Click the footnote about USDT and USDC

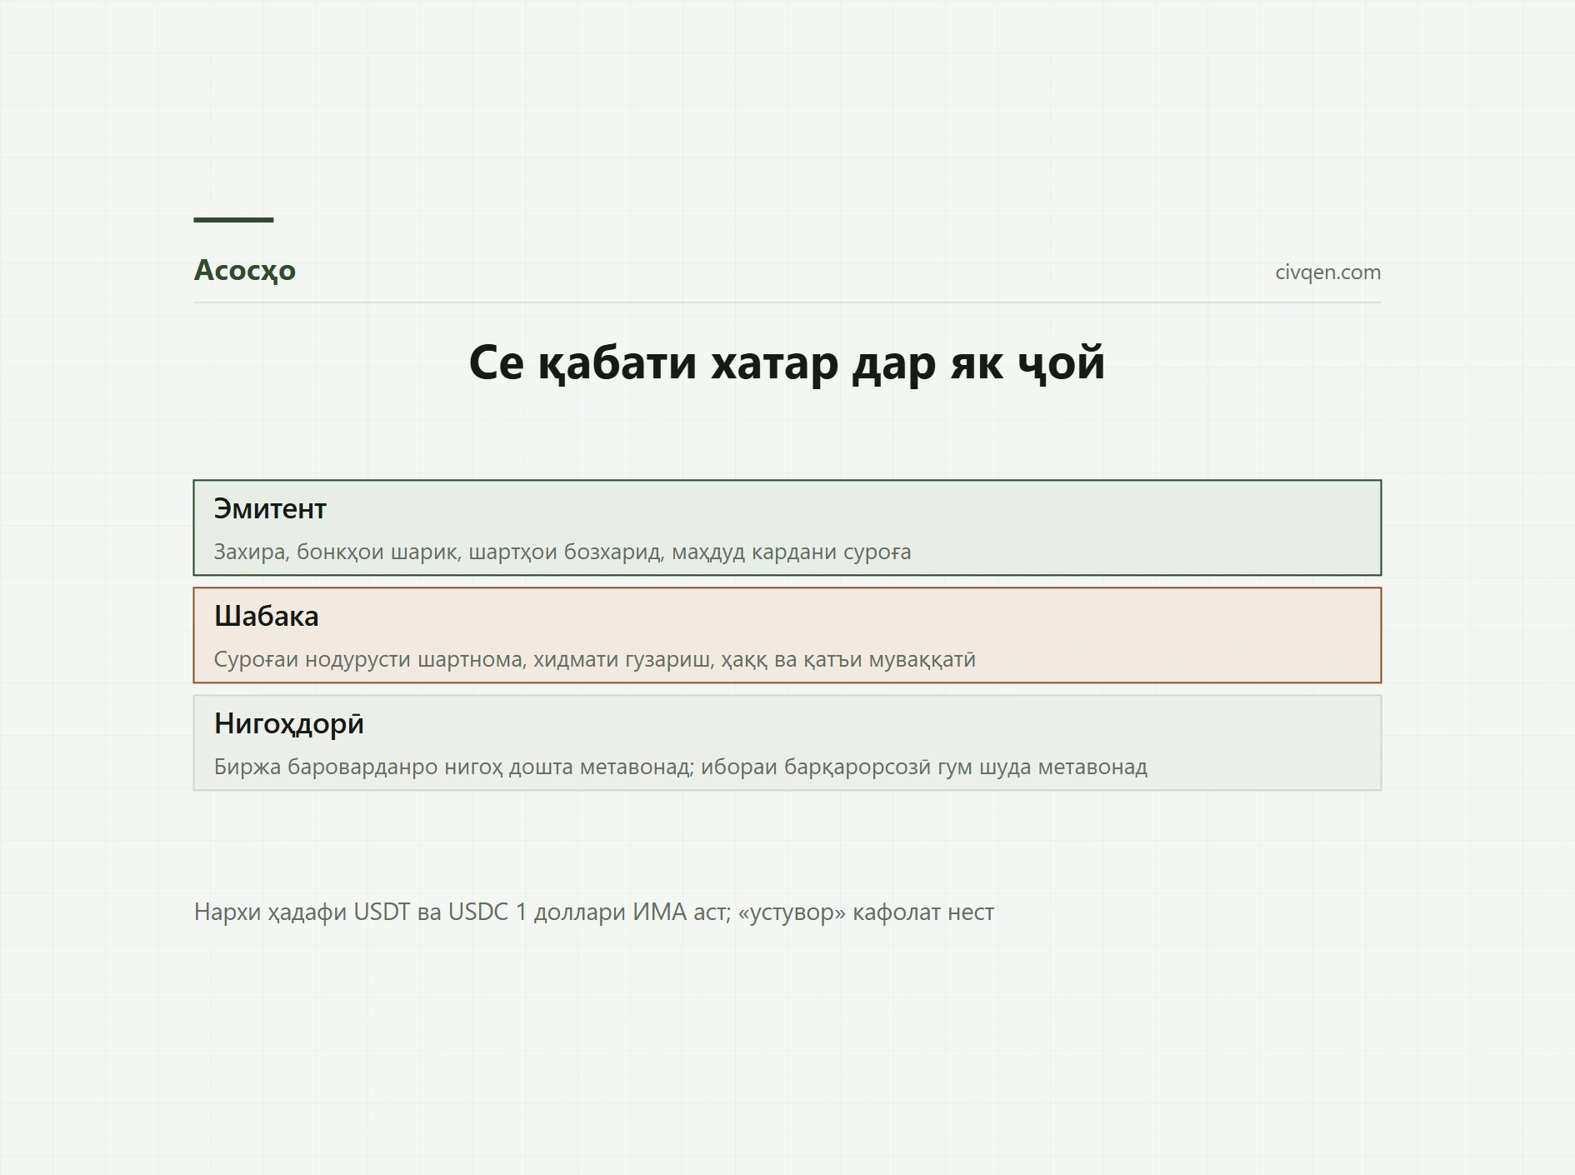594,912
